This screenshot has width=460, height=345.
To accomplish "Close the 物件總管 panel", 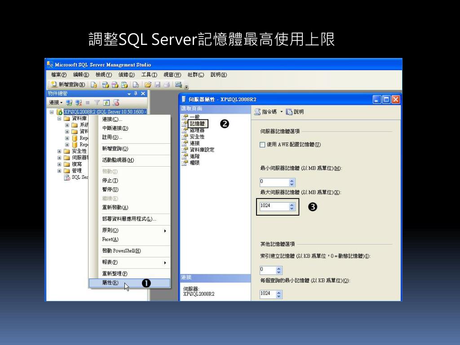I will (x=143, y=93).
